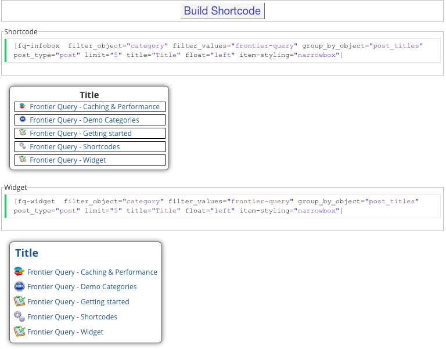Click Shortcodes gears icon in lower widget list

point(20,316)
